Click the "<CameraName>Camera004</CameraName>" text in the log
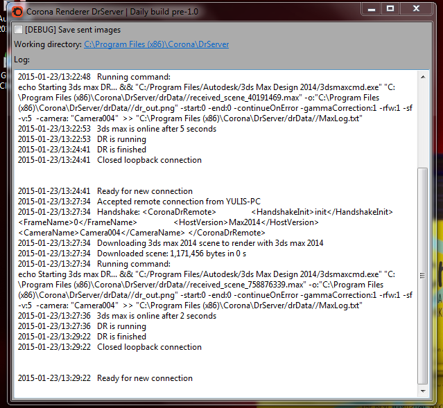 point(101,233)
